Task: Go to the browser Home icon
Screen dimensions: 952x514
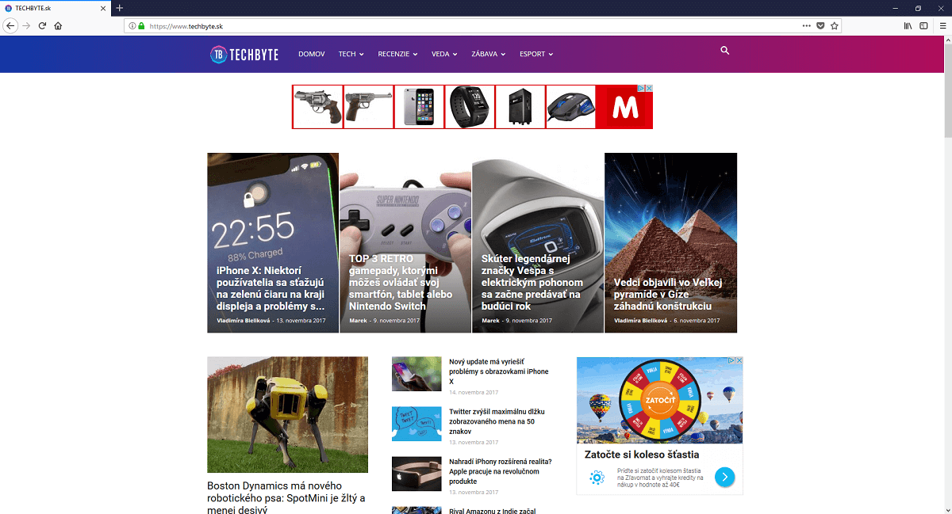Action: pyautogui.click(x=58, y=25)
